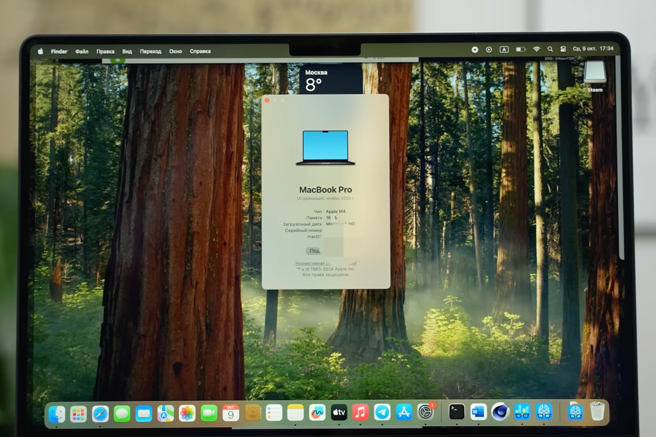
Task: Open the Mail app in dock
Action: pyautogui.click(x=144, y=413)
